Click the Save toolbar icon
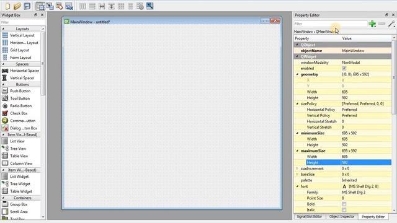Viewport: 397px width, 223px height. click(27, 6)
